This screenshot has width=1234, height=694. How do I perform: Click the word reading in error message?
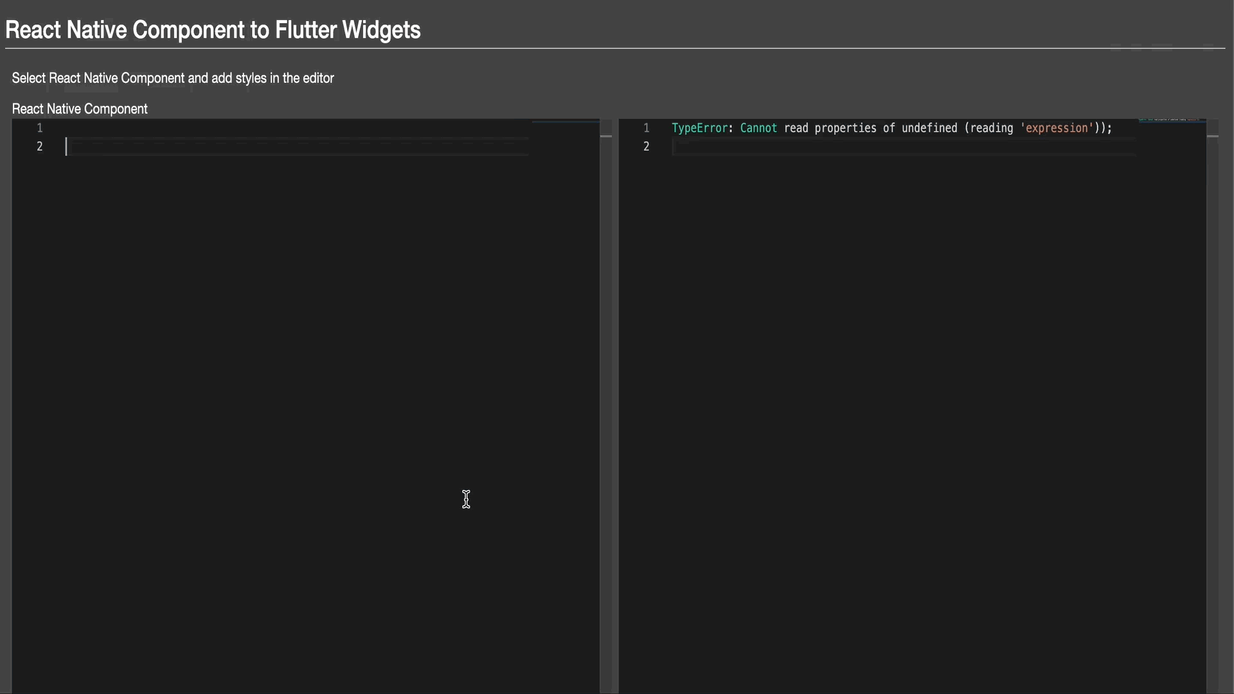point(991,128)
